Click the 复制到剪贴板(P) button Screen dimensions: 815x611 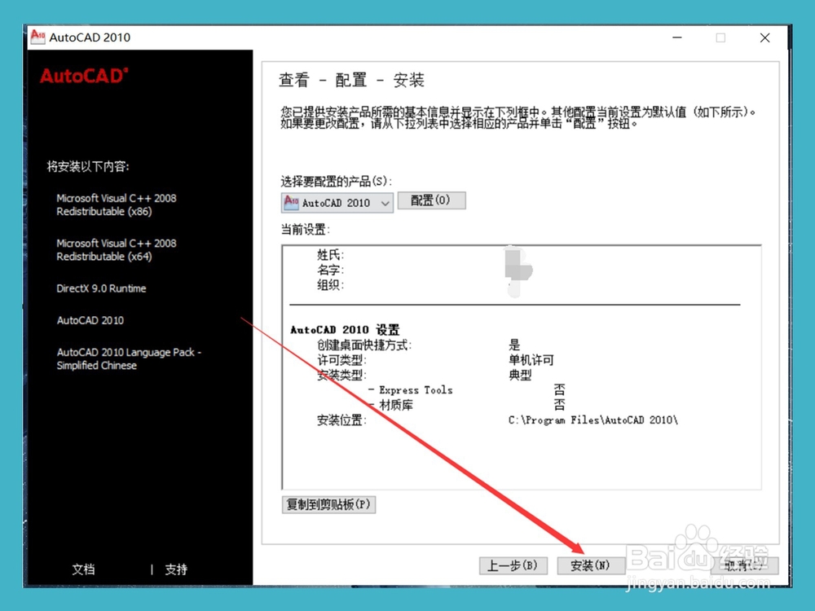[328, 504]
